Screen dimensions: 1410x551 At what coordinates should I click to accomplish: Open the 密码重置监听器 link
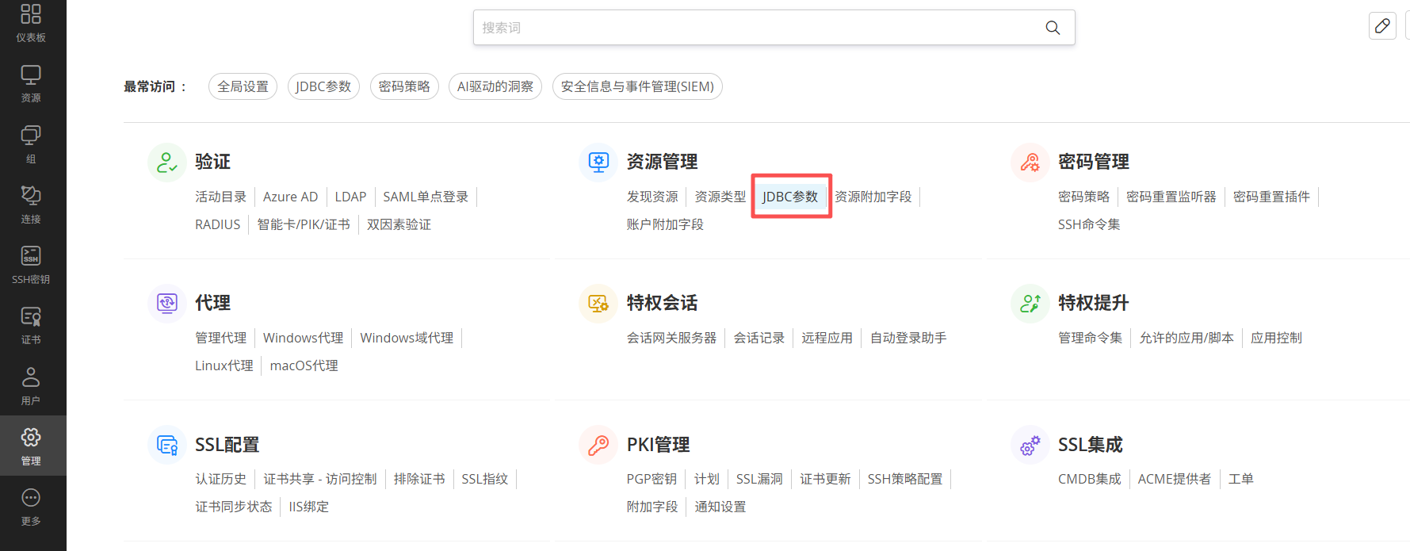click(x=1171, y=197)
